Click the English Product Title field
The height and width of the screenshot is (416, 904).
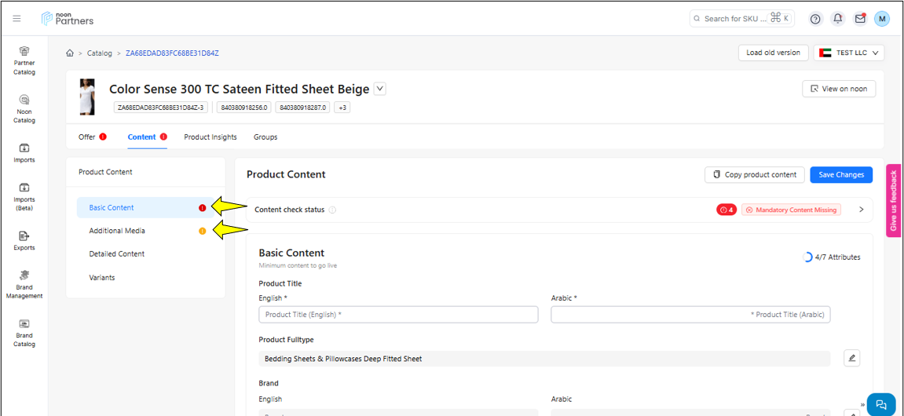[x=398, y=315]
